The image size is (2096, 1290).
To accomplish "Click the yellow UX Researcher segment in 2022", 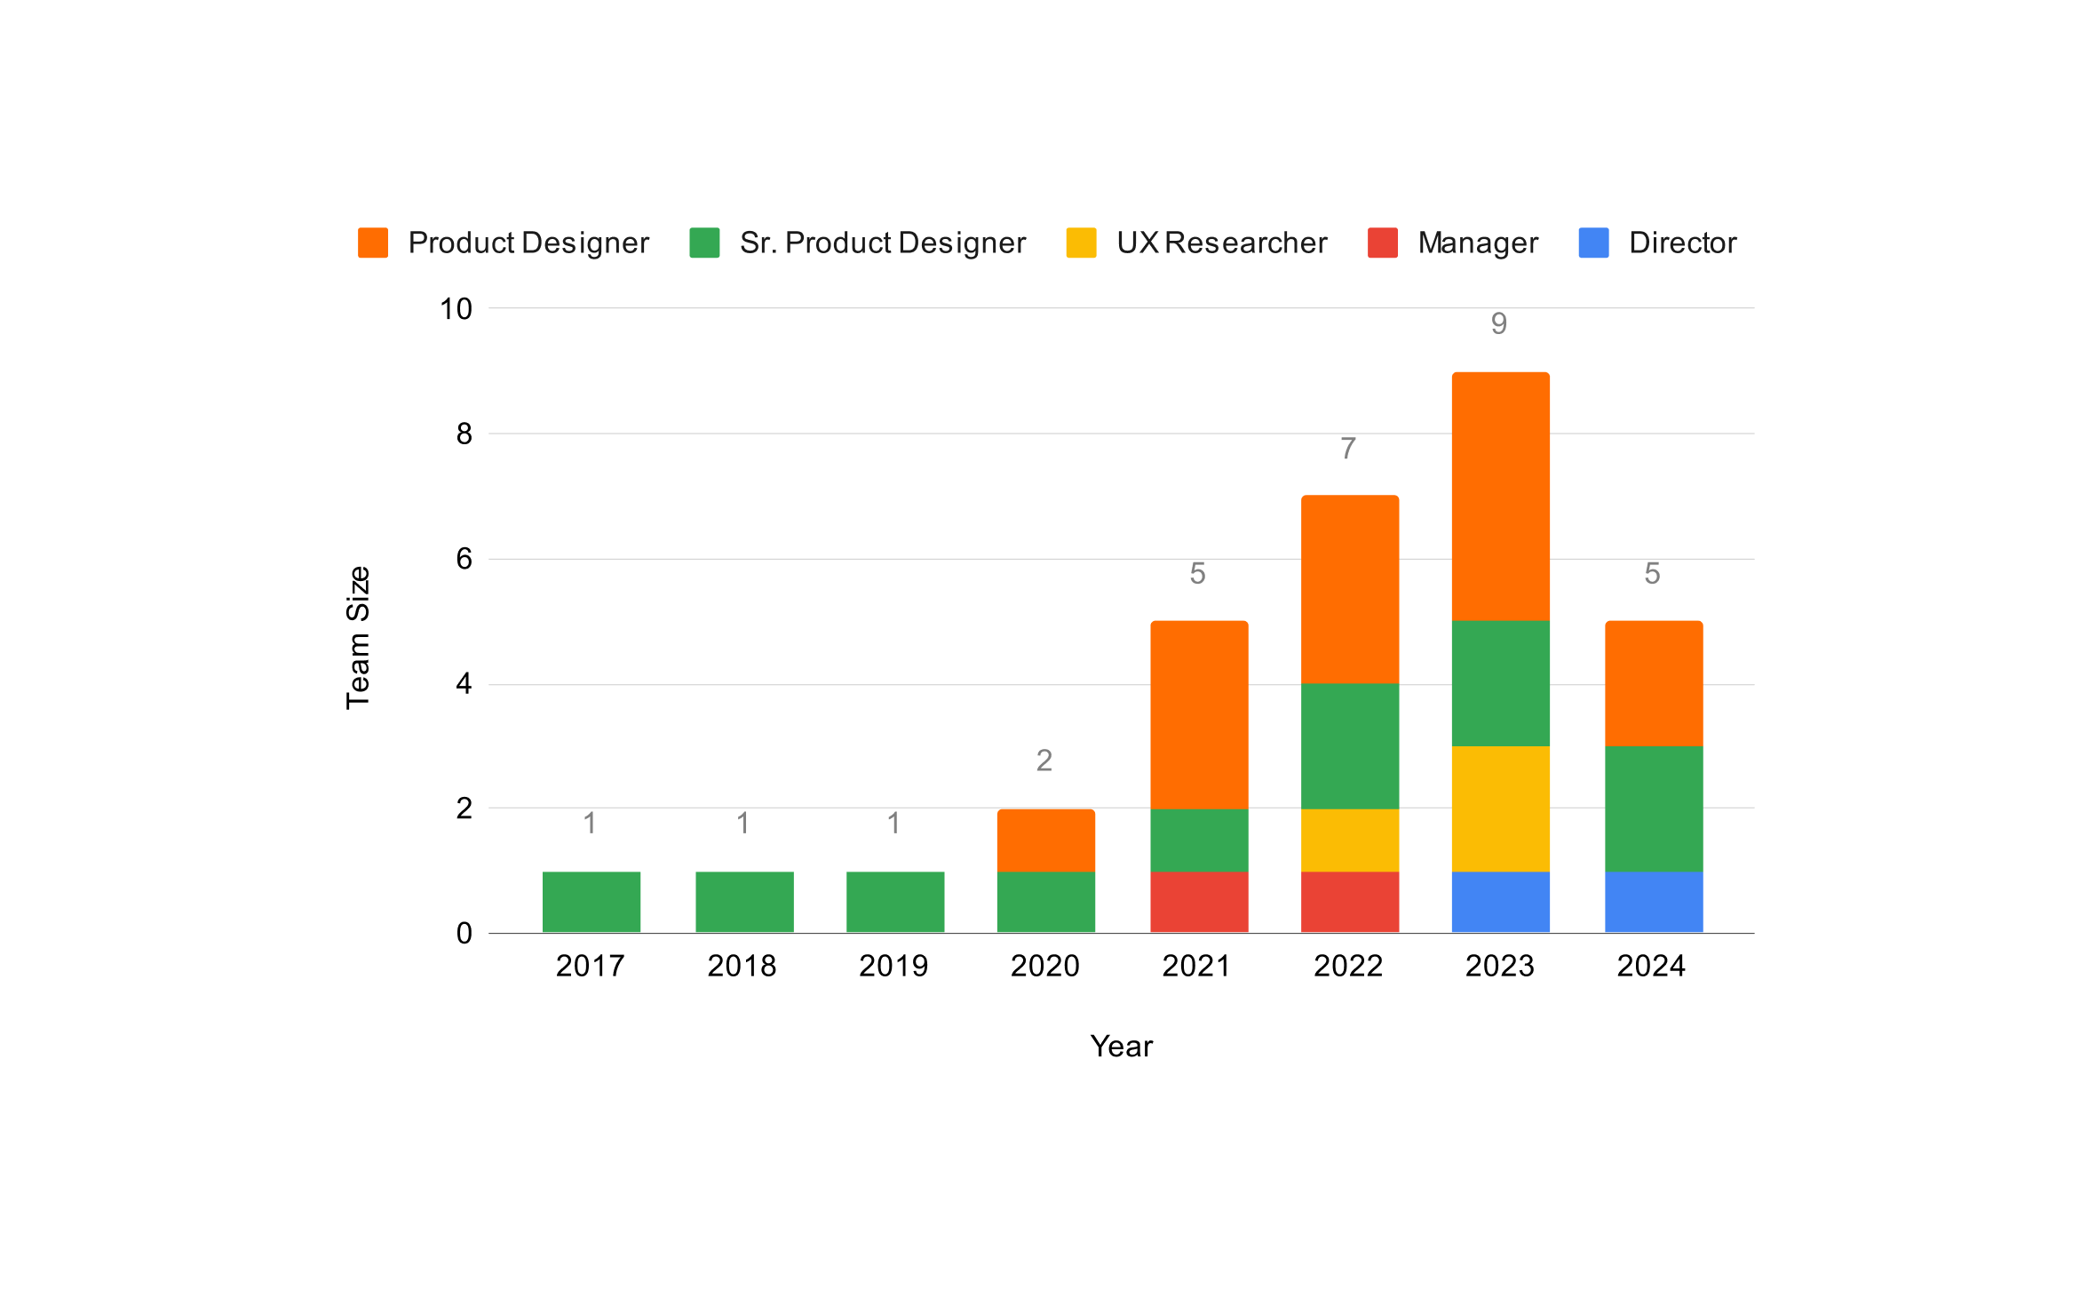I will [x=1350, y=840].
